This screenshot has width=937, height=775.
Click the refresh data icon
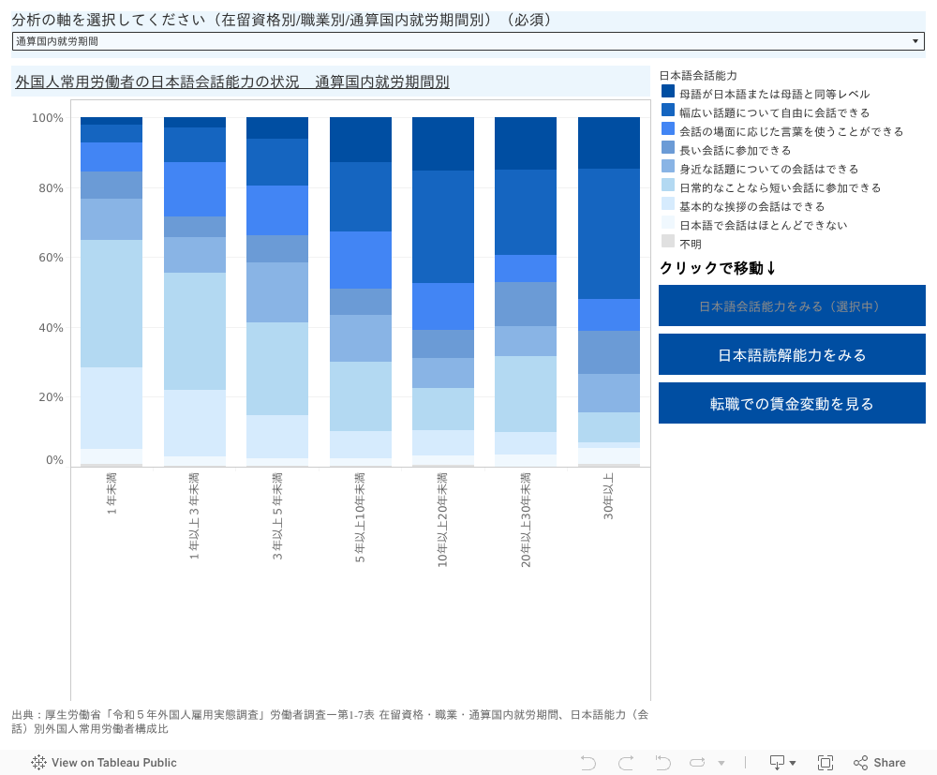(x=697, y=763)
